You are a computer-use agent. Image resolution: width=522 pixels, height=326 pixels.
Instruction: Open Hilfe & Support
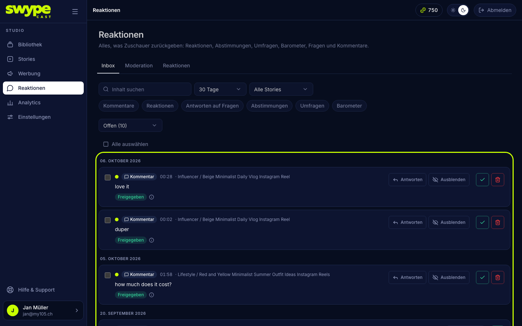[x=43, y=290]
